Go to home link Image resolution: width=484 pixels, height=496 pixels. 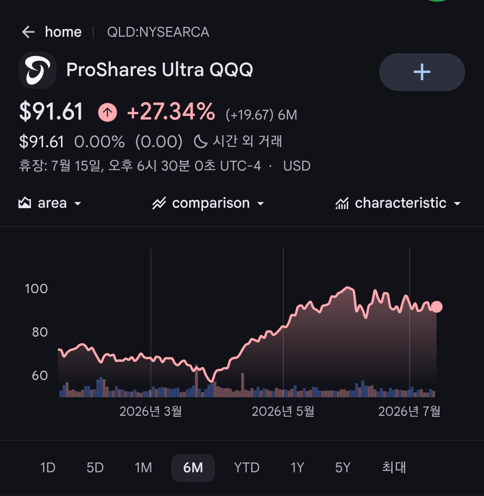point(63,32)
